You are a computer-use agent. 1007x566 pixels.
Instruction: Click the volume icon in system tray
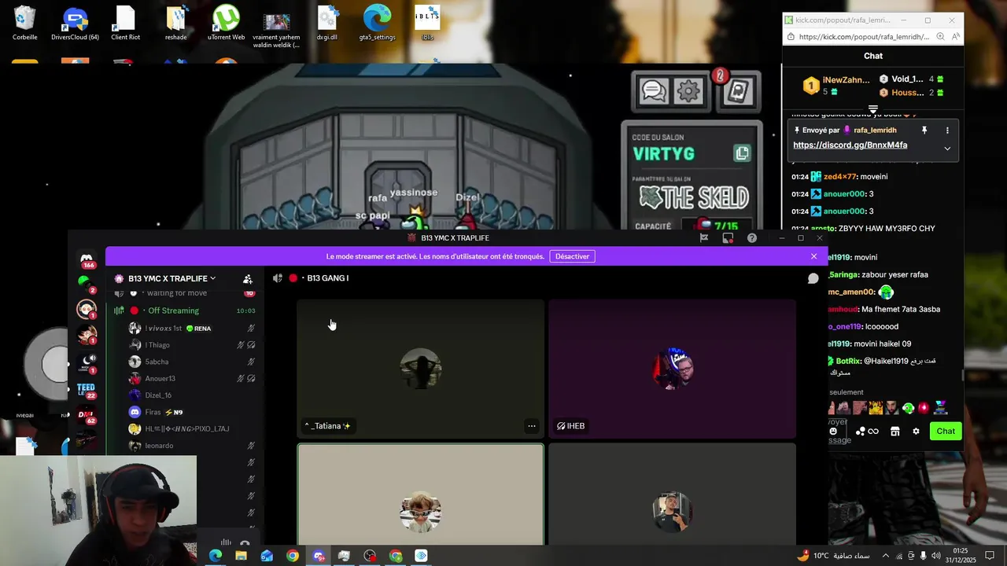point(935,556)
